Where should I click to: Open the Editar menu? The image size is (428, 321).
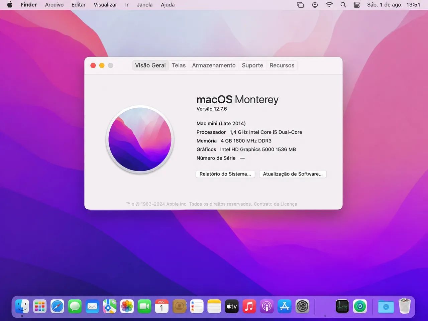tap(79, 5)
